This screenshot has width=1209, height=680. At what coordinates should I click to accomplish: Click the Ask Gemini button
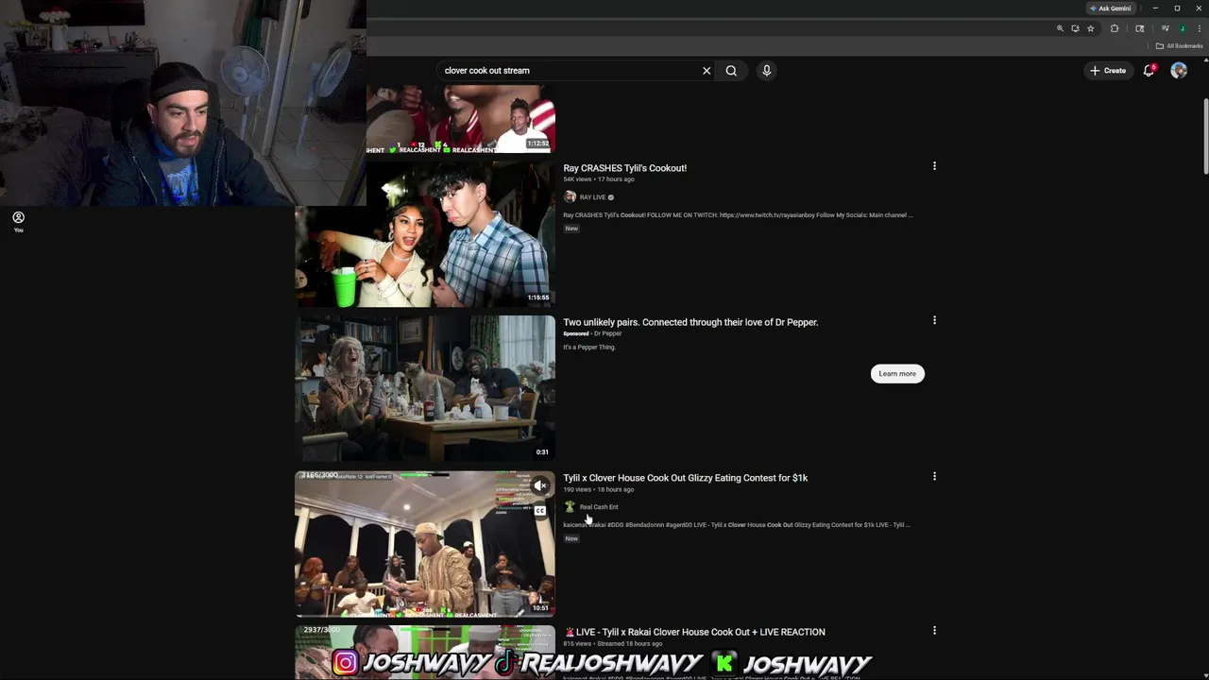tap(1110, 8)
